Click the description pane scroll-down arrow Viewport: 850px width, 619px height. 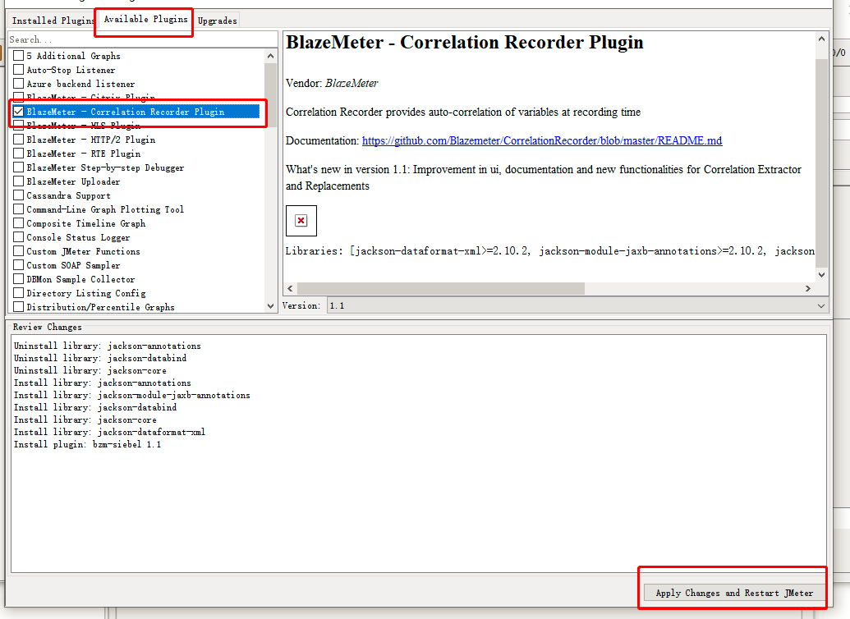tap(821, 275)
